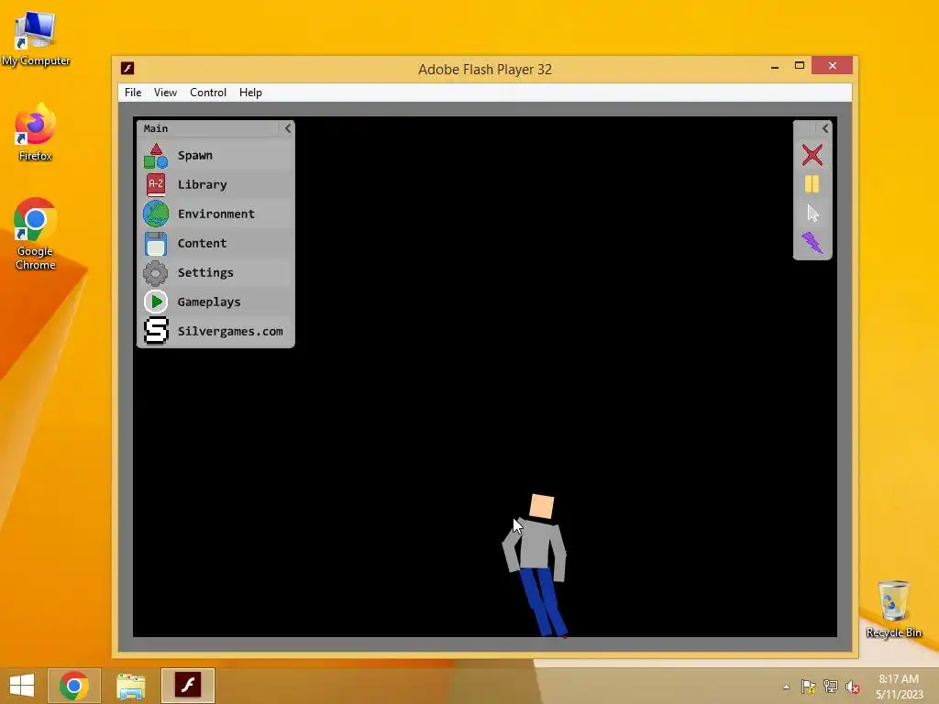Screen dimensions: 939x704
Task: Click the ragdoll's blue legs
Action: point(544,601)
